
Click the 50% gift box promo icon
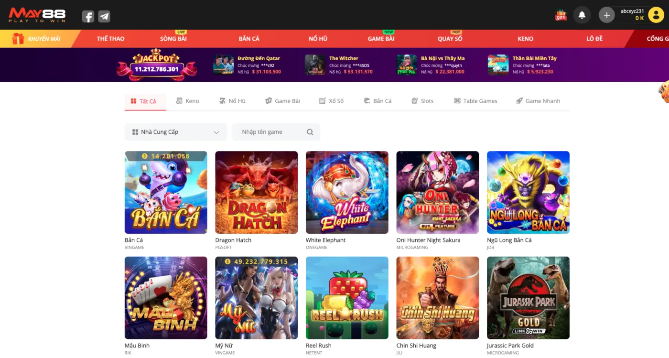(561, 15)
